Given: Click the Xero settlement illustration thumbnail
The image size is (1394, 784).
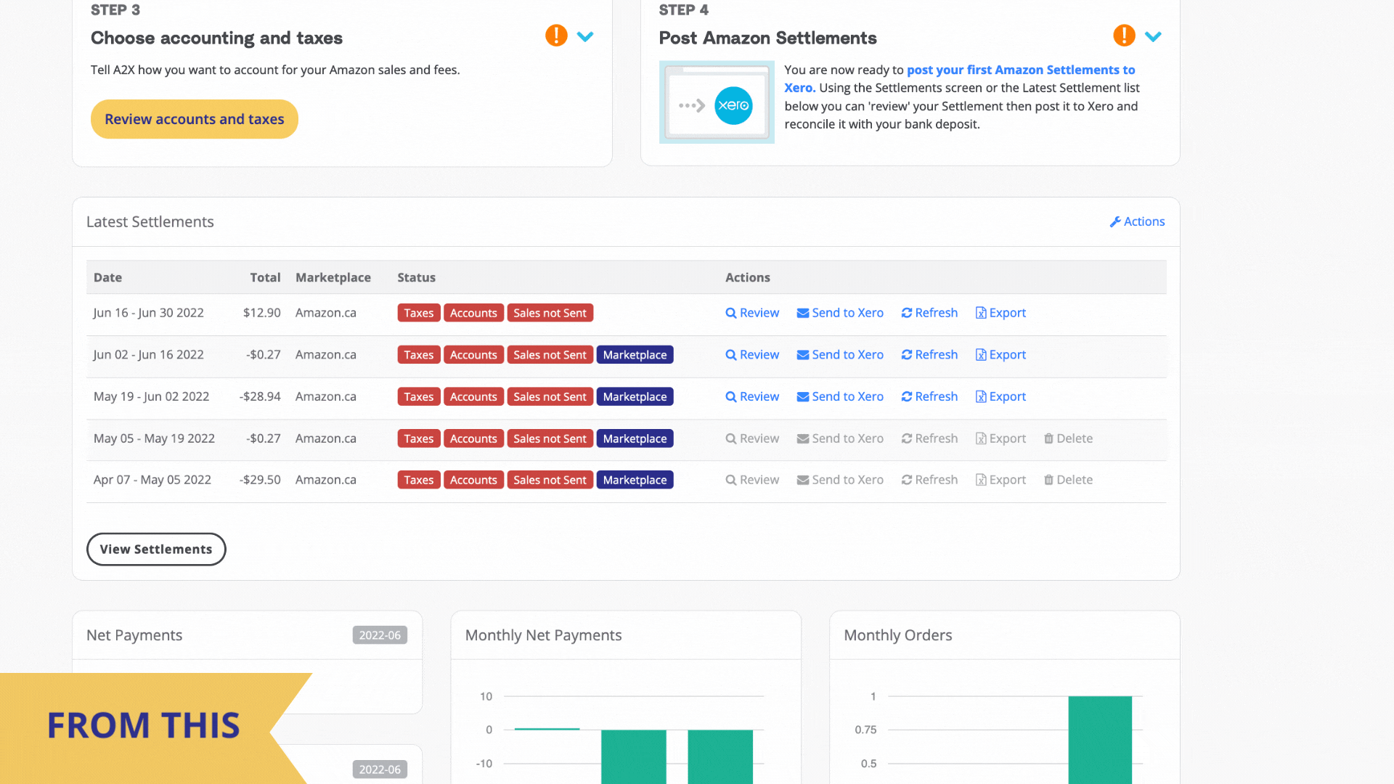Looking at the screenshot, I should pyautogui.click(x=717, y=102).
